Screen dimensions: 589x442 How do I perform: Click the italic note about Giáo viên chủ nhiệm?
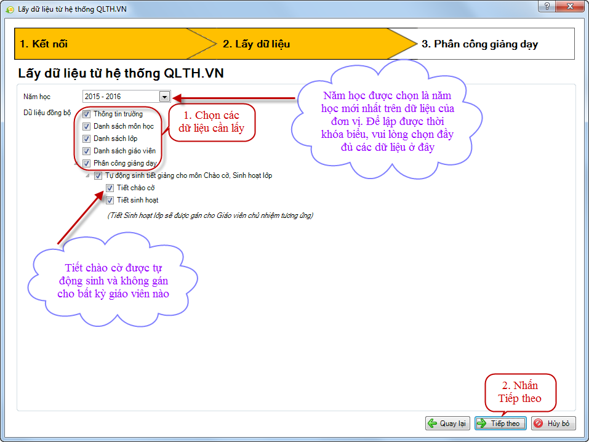pos(210,215)
